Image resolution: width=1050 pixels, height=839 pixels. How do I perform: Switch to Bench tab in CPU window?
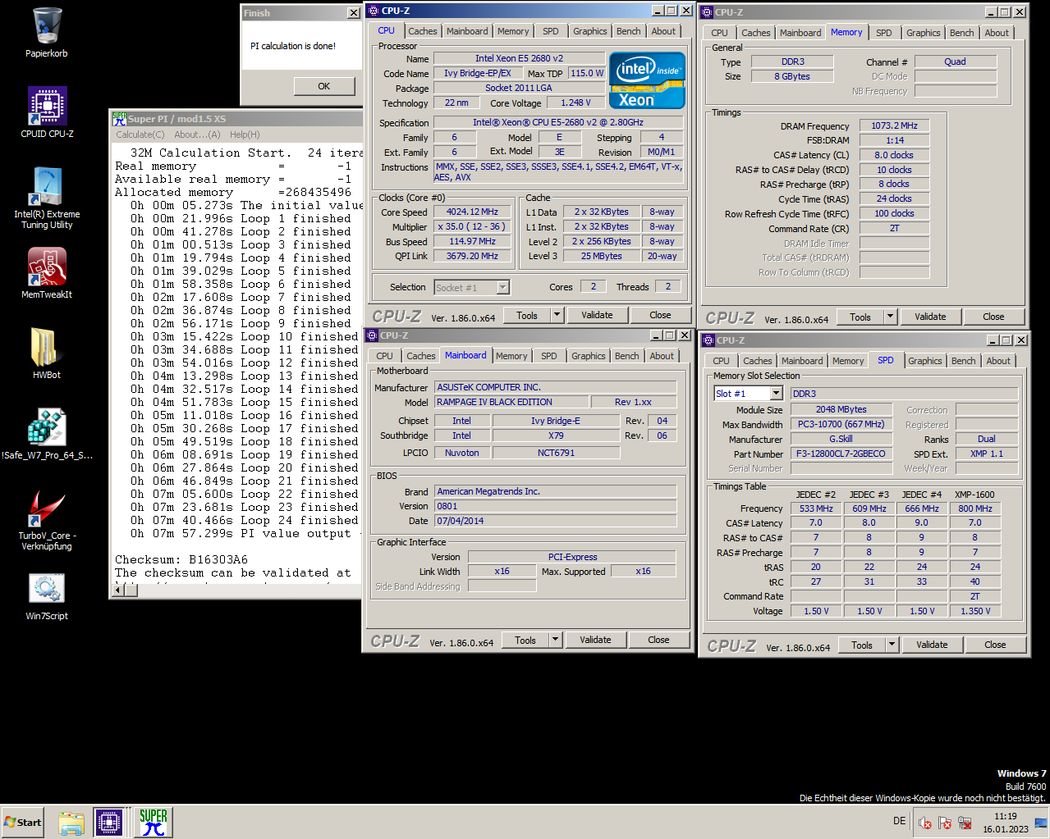[x=629, y=31]
